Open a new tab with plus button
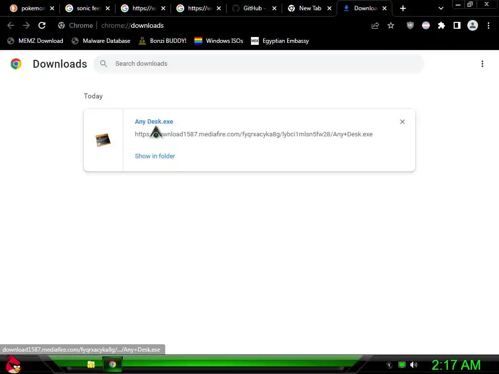 pyautogui.click(x=403, y=8)
